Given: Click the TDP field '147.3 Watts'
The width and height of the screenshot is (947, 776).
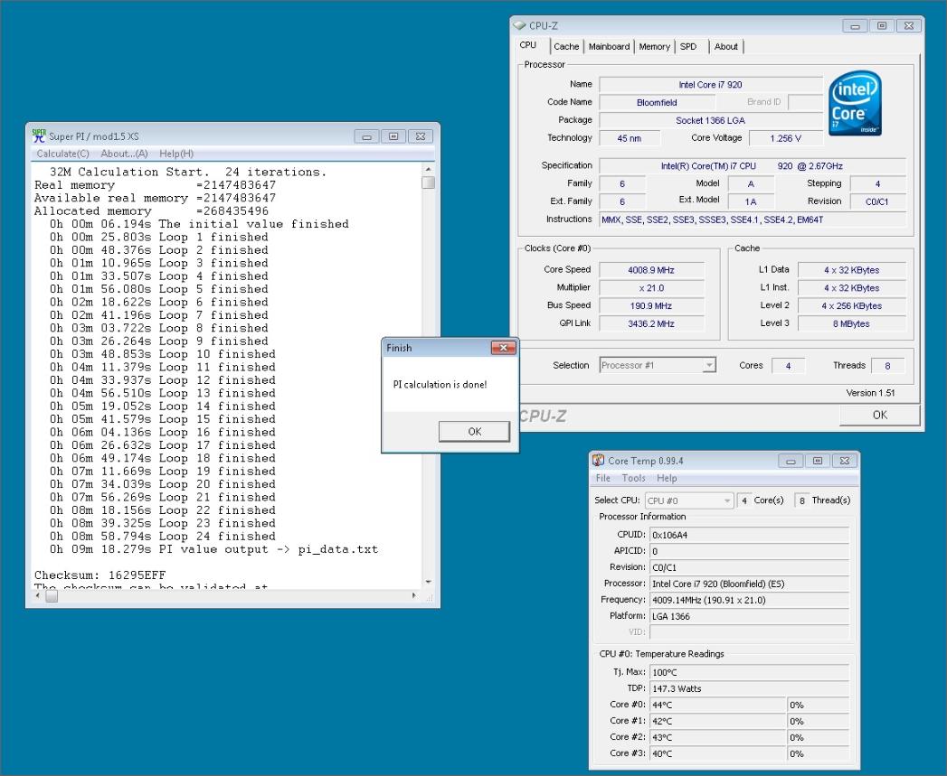Looking at the screenshot, I should (750, 688).
